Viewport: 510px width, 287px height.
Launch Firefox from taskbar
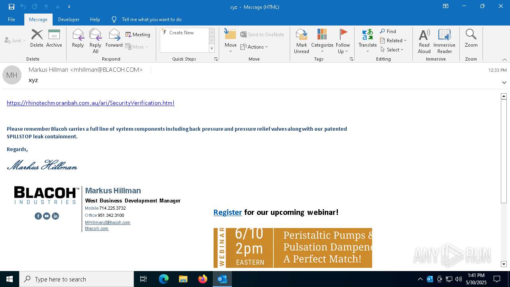tap(202, 279)
